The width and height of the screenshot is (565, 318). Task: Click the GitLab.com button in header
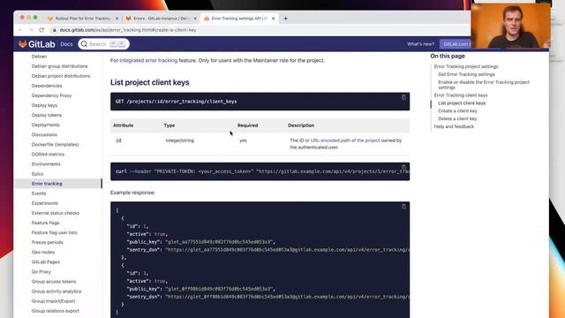(x=456, y=44)
